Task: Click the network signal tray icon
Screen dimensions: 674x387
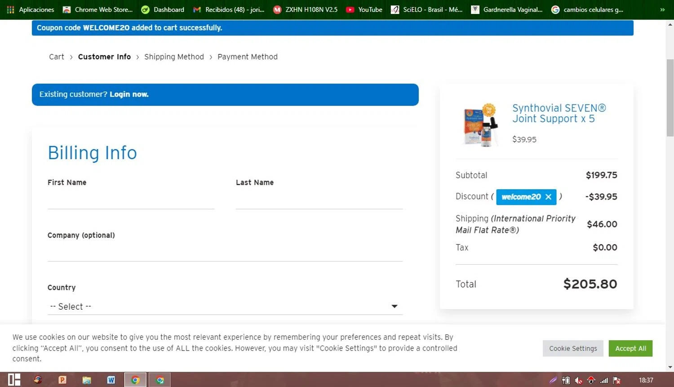Action: [604, 380]
